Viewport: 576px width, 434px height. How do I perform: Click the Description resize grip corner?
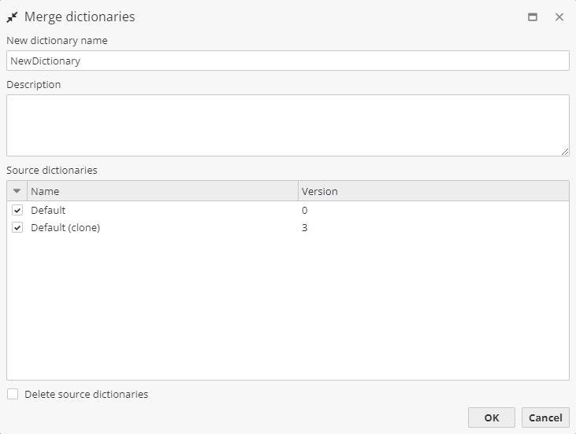pos(565,152)
